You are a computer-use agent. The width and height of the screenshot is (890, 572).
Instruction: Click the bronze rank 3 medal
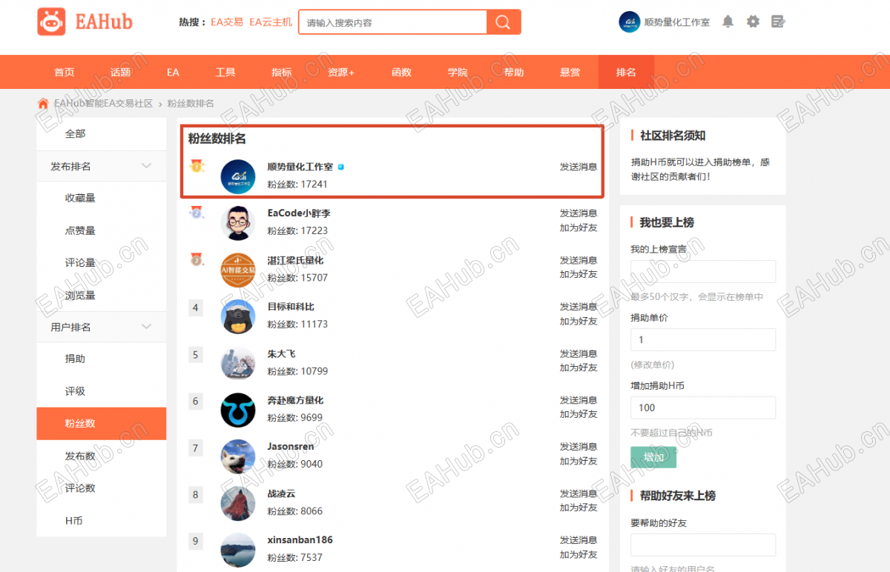(x=196, y=259)
